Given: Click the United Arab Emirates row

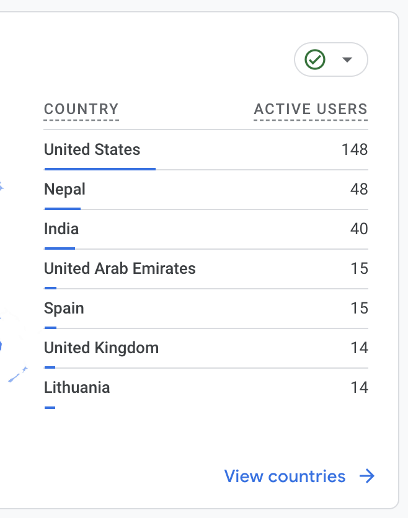Looking at the screenshot, I should pyautogui.click(x=120, y=268).
